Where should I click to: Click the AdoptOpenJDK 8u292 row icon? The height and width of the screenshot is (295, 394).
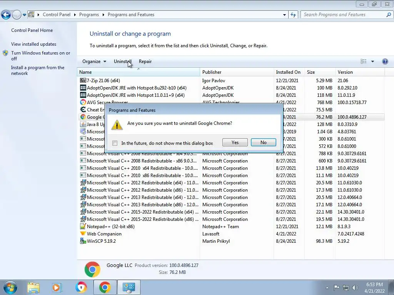(83, 88)
